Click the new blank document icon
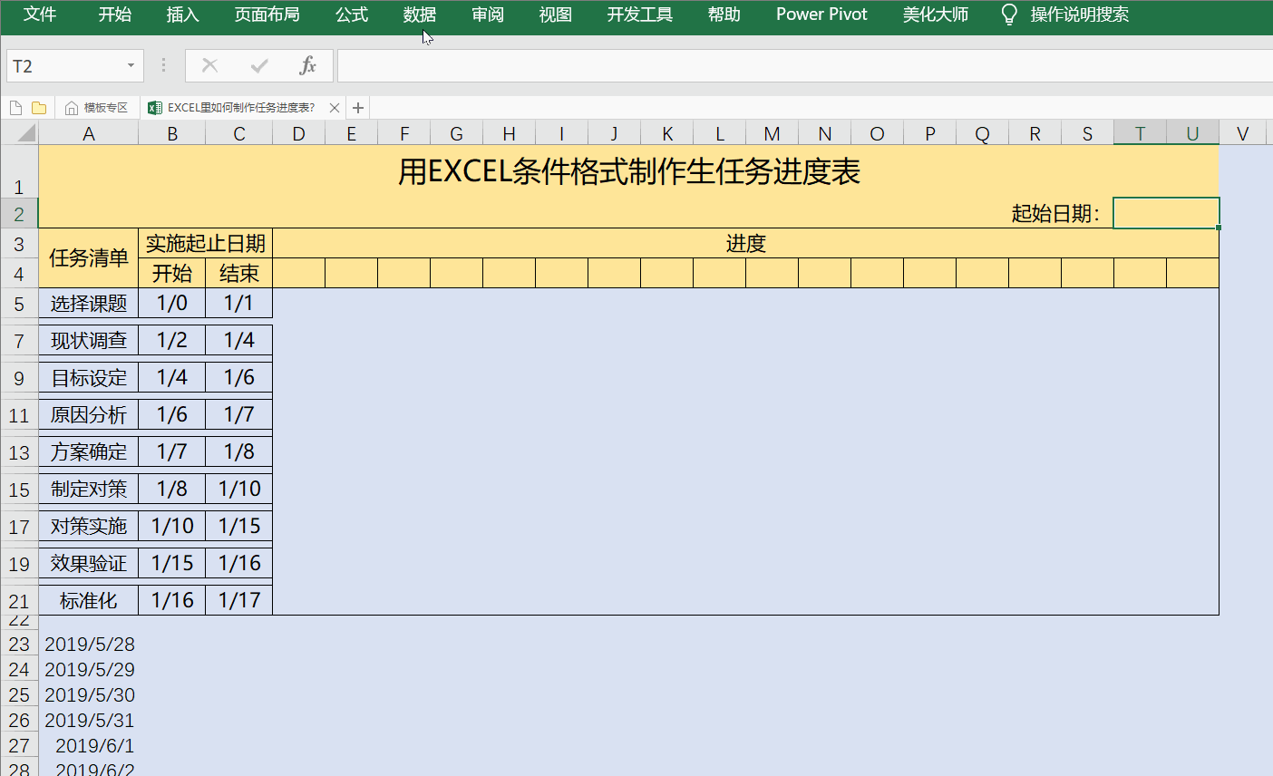1273x776 pixels. click(x=15, y=107)
